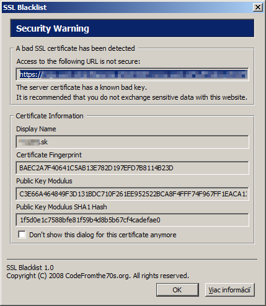Select the SHA1 Hash value field

click(132, 220)
